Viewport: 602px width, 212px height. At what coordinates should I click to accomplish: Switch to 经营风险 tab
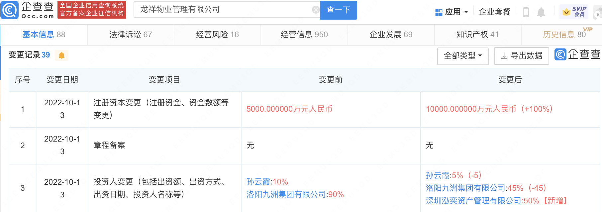coord(217,35)
